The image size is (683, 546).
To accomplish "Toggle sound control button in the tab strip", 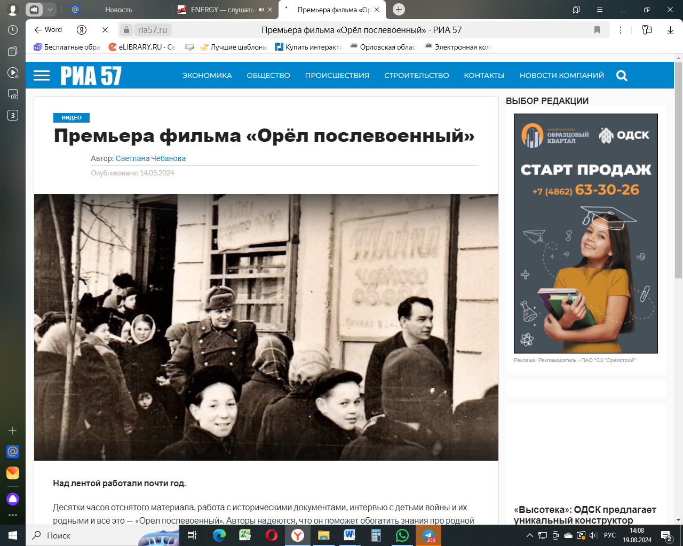I will (34, 10).
